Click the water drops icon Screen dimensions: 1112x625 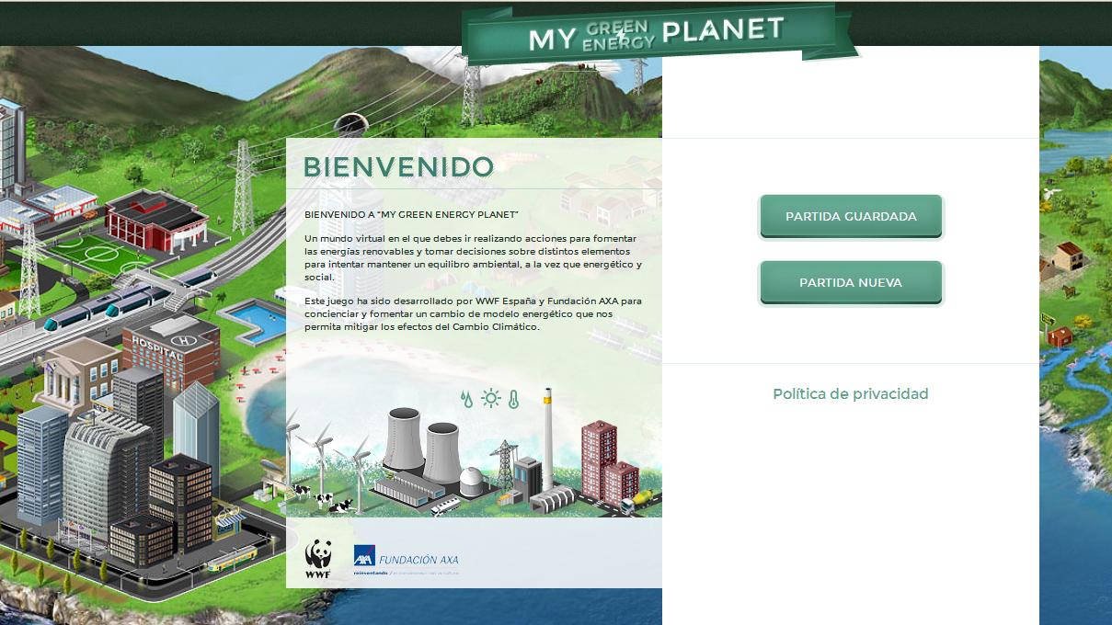pyautogui.click(x=467, y=399)
